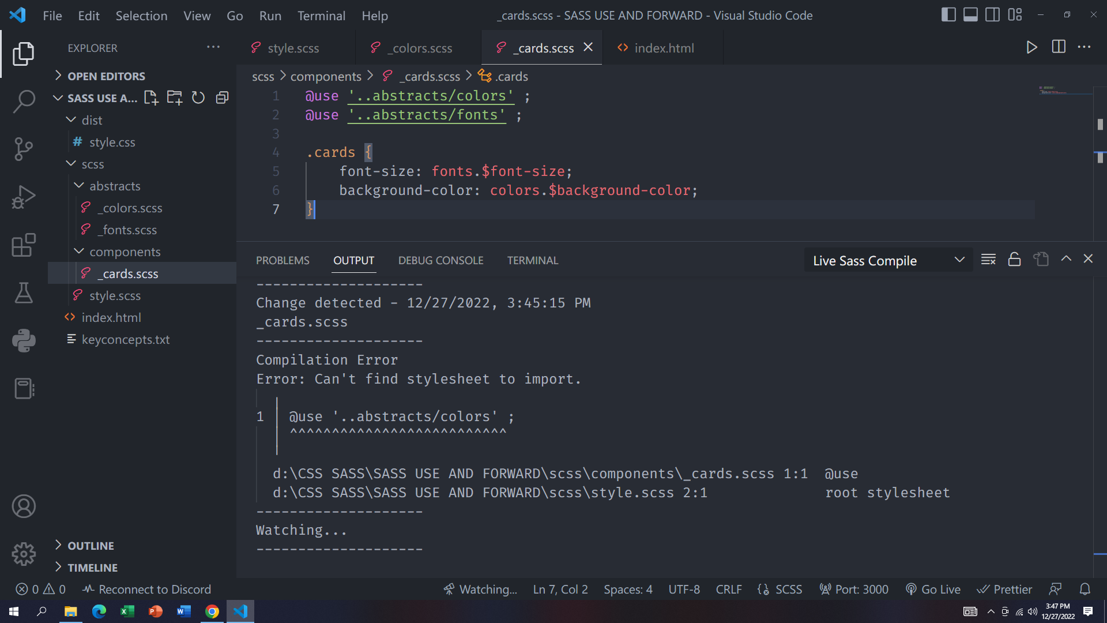The height and width of the screenshot is (623, 1107).
Task: Toggle output auto-scroll lock
Action: click(1014, 260)
